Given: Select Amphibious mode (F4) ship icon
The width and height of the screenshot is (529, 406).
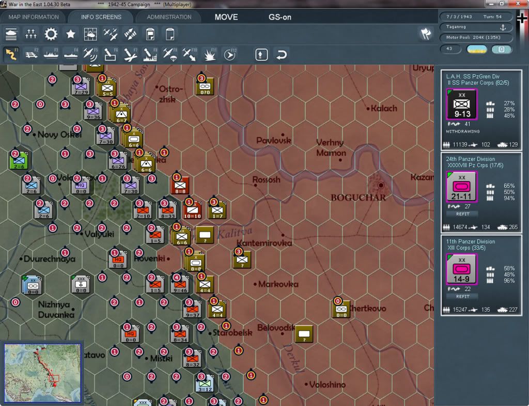Looking at the screenshot, I should pyautogui.click(x=71, y=54).
